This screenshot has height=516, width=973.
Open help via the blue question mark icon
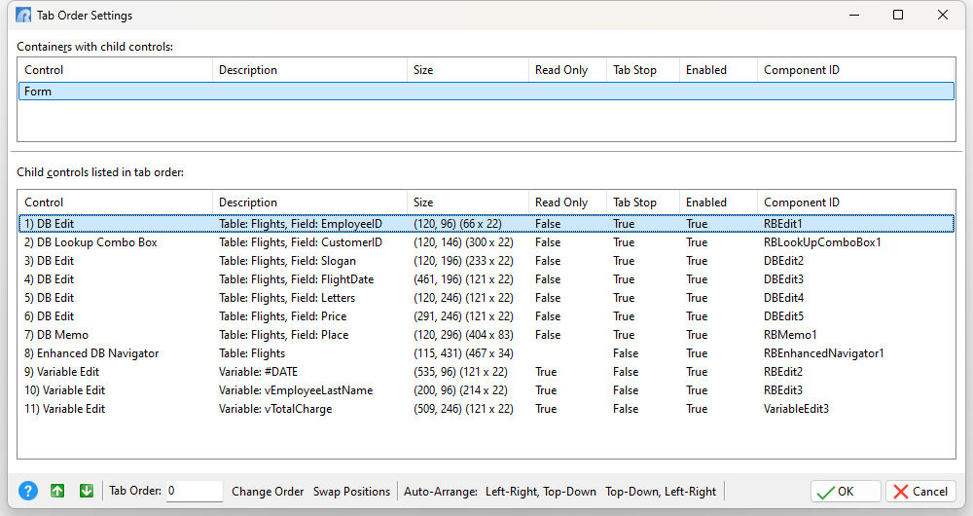tap(28, 491)
